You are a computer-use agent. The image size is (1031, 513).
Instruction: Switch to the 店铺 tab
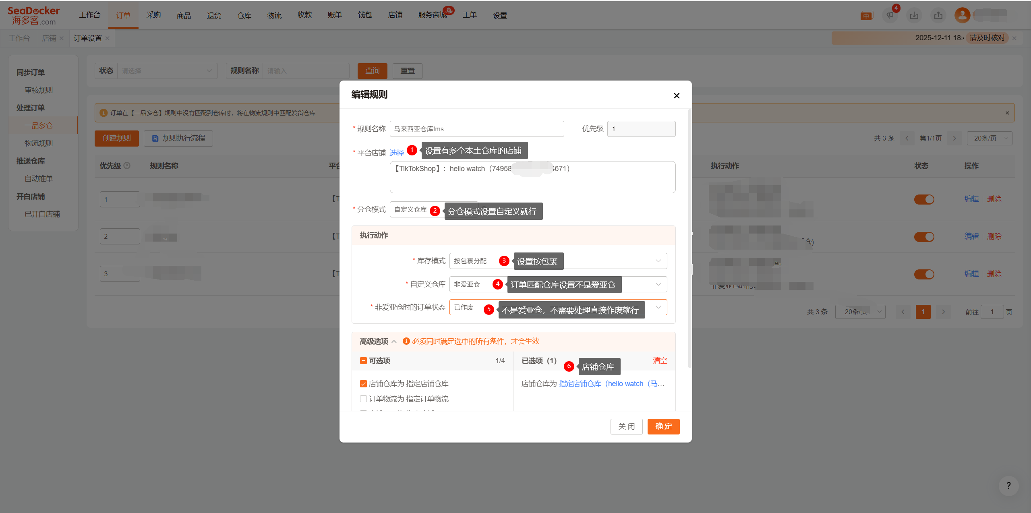coord(49,38)
